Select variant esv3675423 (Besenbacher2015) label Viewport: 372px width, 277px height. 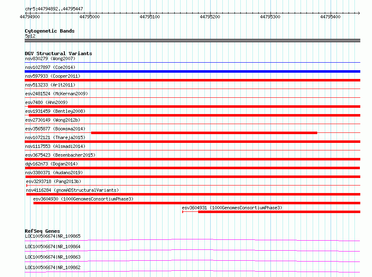click(x=60, y=155)
